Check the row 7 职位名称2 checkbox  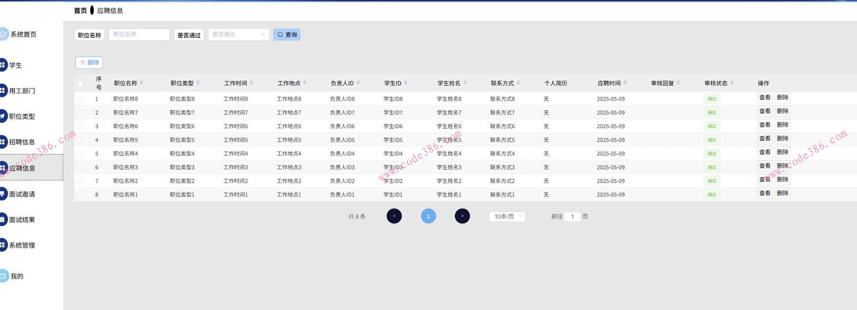point(80,181)
